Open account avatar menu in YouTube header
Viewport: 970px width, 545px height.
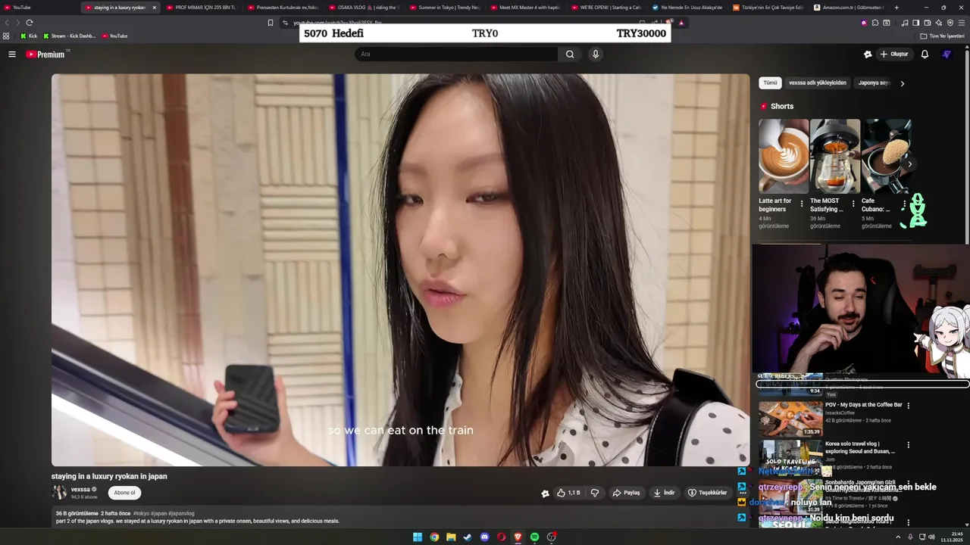click(x=947, y=54)
